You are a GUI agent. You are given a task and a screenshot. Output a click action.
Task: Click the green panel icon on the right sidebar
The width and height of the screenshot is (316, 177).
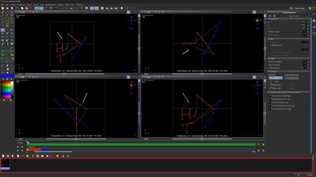pos(314,33)
